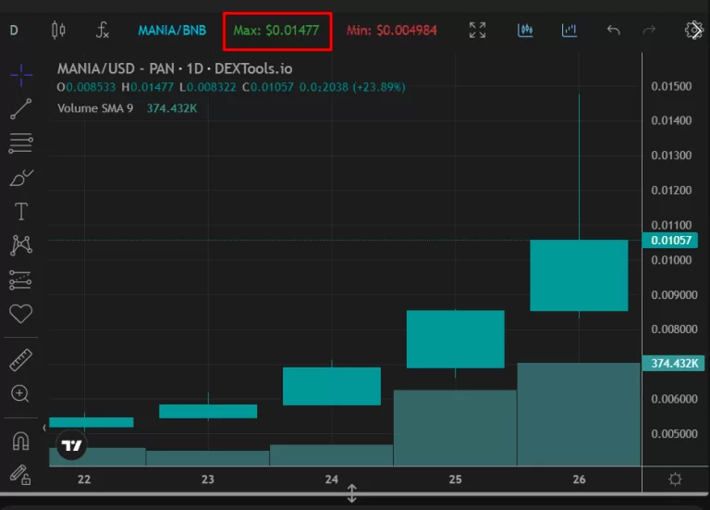Click the Min: $0.004984 label
Viewport: 710px width, 510px height.
(x=391, y=31)
